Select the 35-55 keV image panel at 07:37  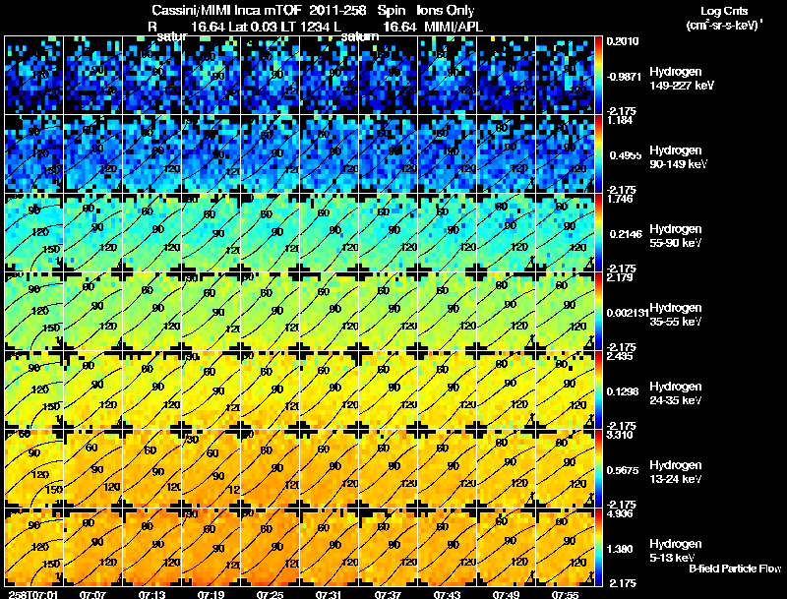tap(388, 312)
